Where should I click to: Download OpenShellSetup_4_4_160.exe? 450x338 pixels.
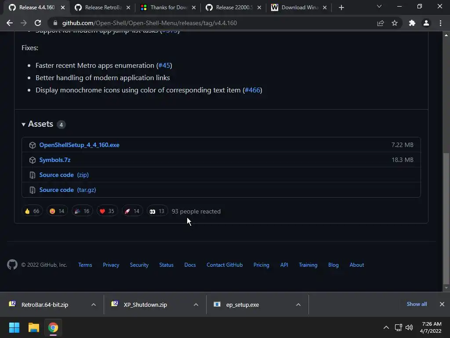point(79,145)
